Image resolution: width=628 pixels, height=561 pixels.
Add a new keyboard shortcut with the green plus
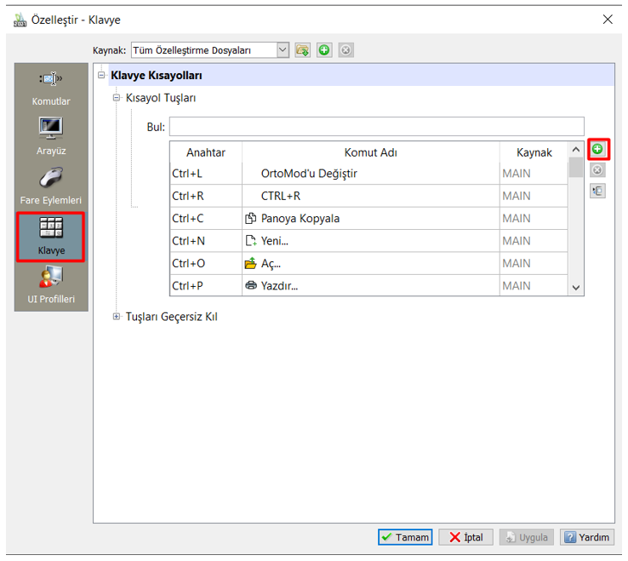coord(597,150)
